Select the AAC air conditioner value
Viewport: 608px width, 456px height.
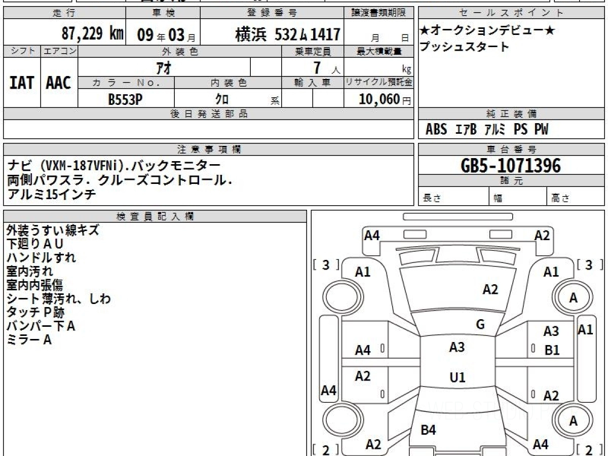click(x=59, y=83)
